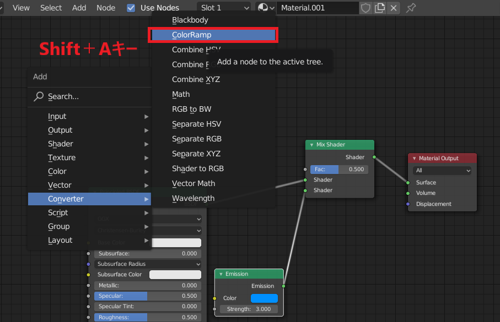The width and height of the screenshot is (500, 322).
Task: Open the material browse sphere icon
Action: (x=266, y=8)
